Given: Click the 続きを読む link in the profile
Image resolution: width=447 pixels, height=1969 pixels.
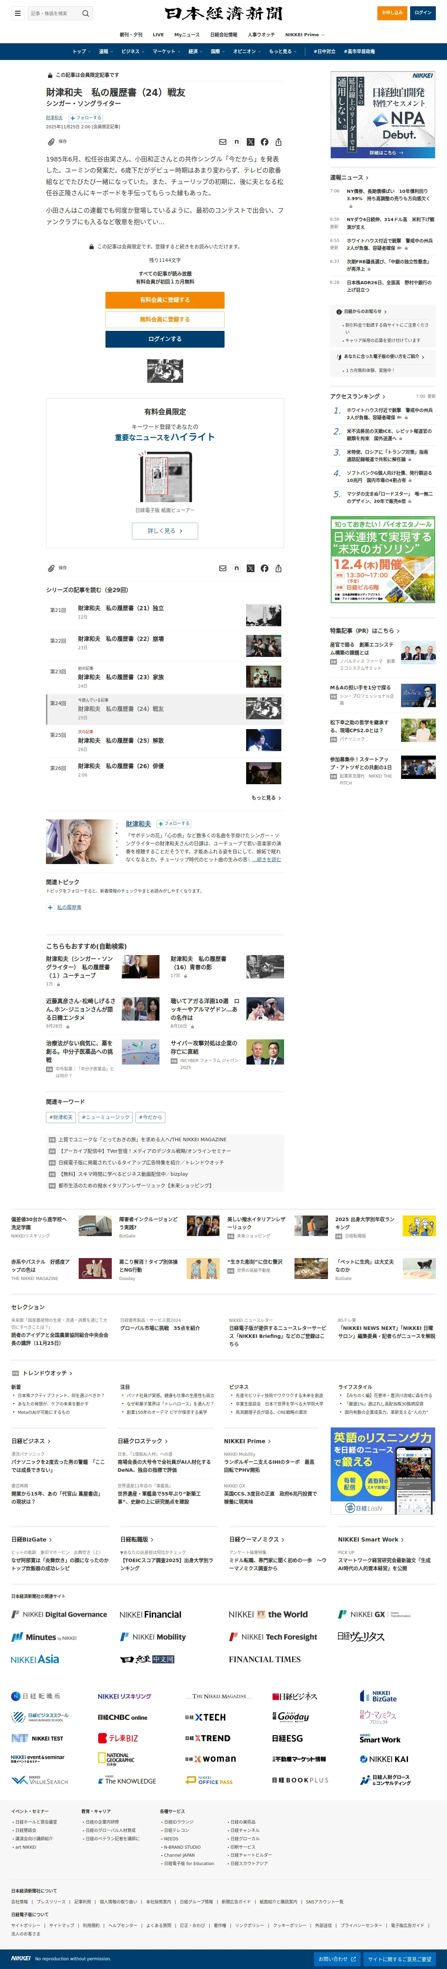Looking at the screenshot, I should click(266, 860).
